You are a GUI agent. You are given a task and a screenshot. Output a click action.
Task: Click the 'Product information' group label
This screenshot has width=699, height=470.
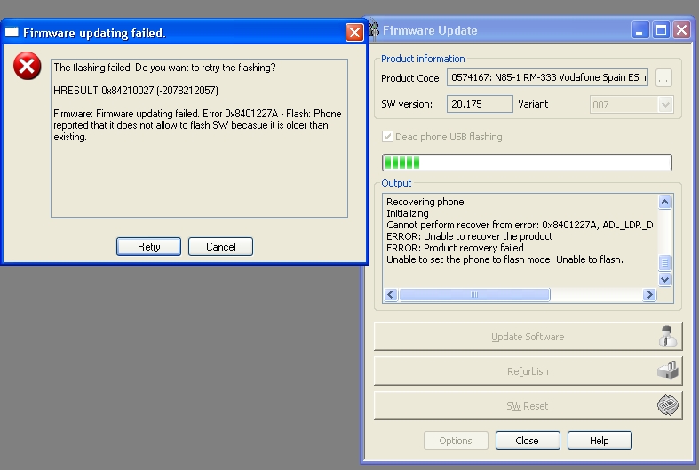(x=423, y=59)
